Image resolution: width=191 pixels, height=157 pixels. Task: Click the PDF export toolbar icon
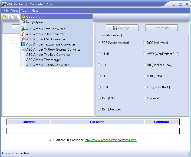[12, 17]
